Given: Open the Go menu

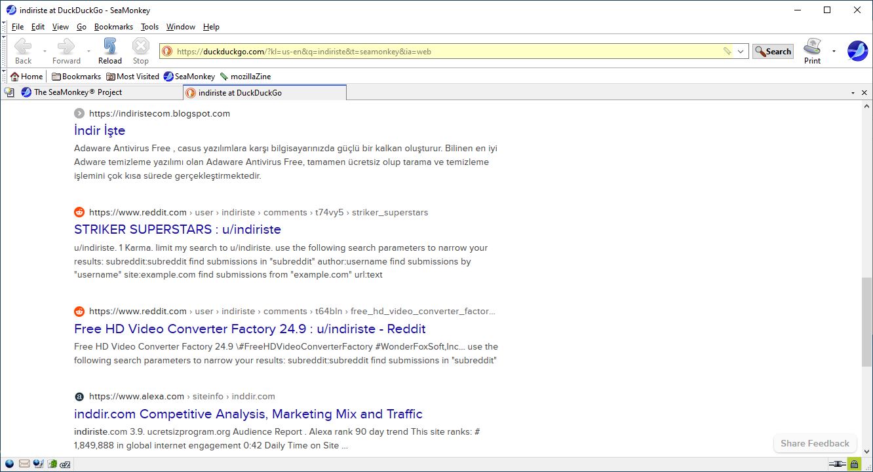Looking at the screenshot, I should [81, 27].
